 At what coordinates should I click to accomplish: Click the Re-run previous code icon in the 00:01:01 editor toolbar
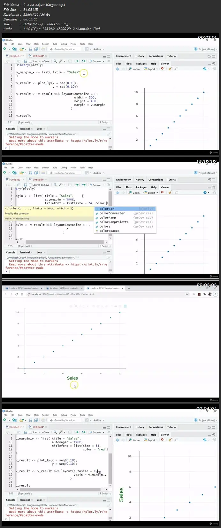[x=83, y=61]
